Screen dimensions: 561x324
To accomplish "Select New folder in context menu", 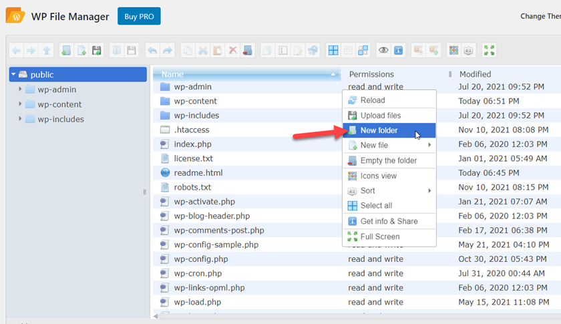I will click(x=389, y=130).
